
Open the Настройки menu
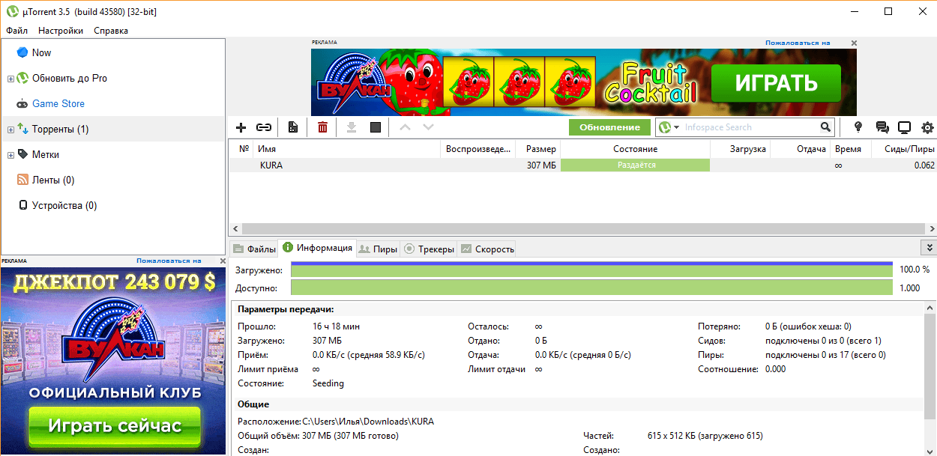[61, 31]
